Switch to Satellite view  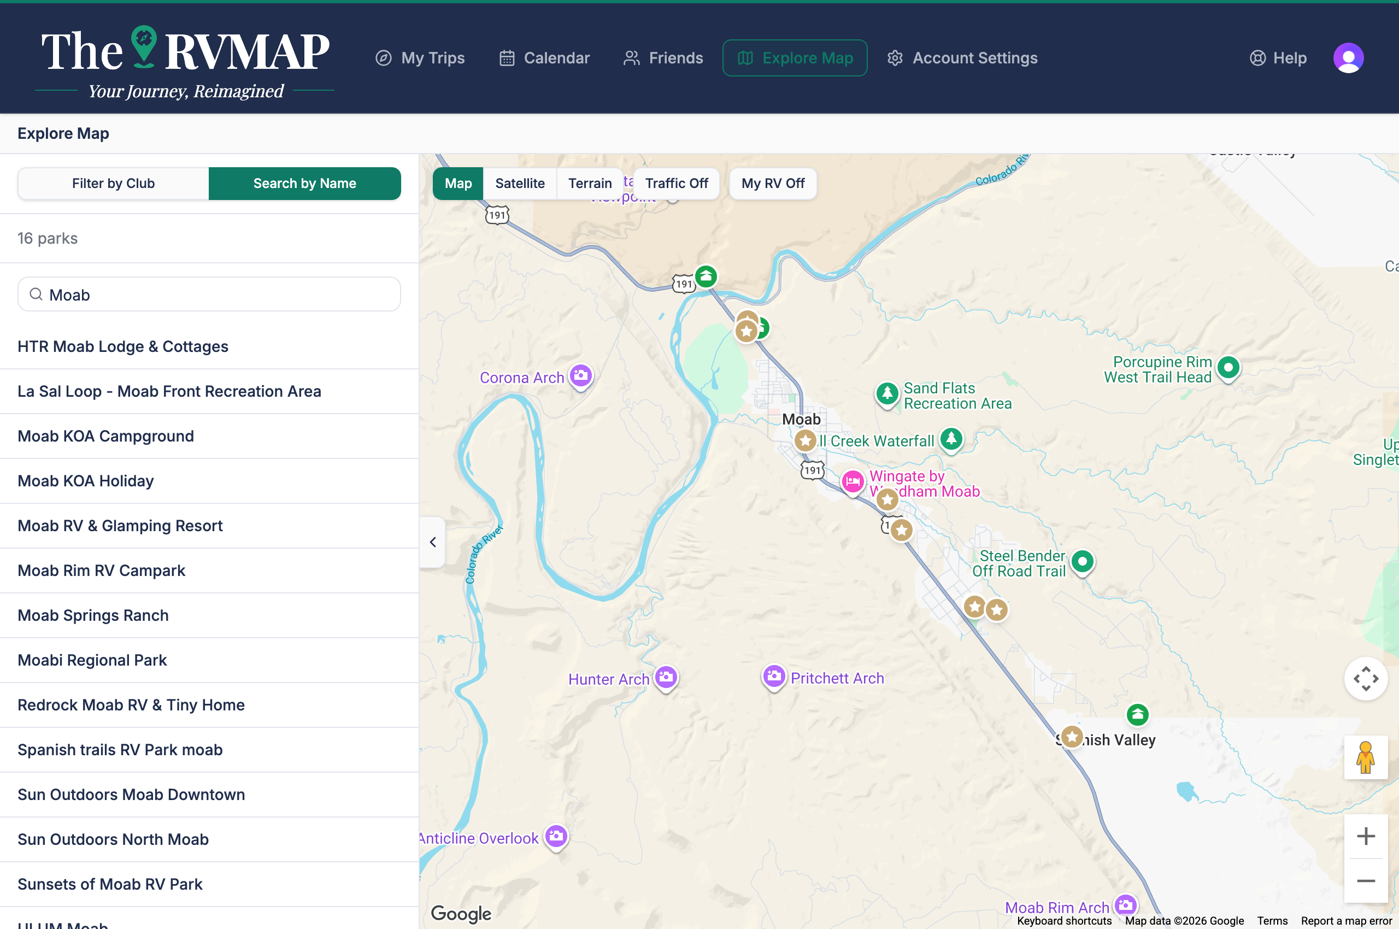pos(520,184)
